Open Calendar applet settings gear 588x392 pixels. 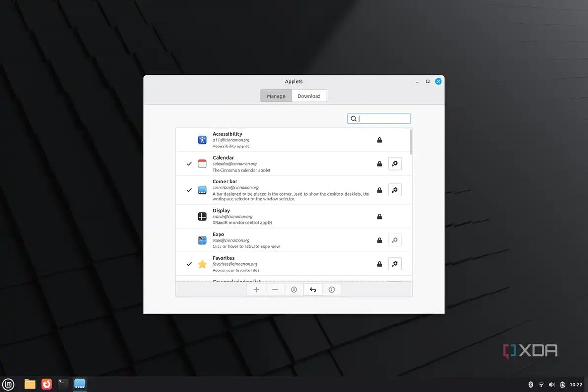[x=395, y=164]
